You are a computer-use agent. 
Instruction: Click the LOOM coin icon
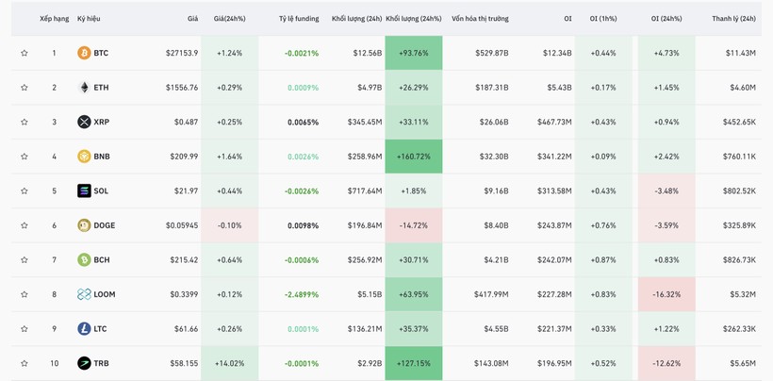coord(84,294)
